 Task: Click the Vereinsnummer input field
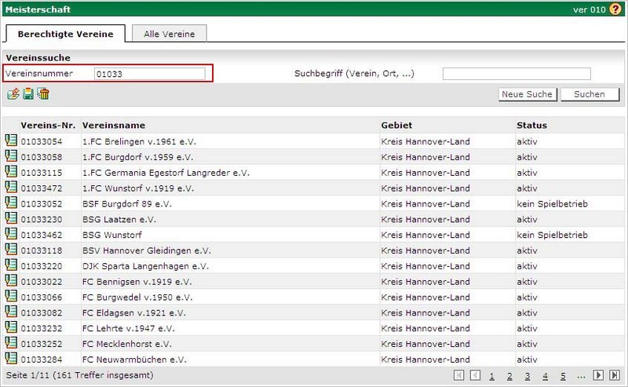coord(149,74)
